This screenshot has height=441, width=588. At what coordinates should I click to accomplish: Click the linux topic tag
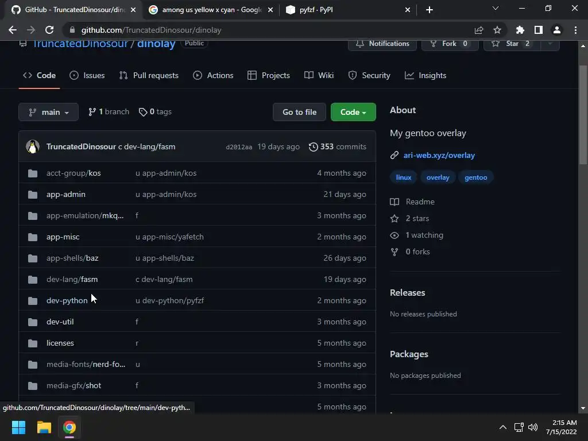pyautogui.click(x=404, y=177)
